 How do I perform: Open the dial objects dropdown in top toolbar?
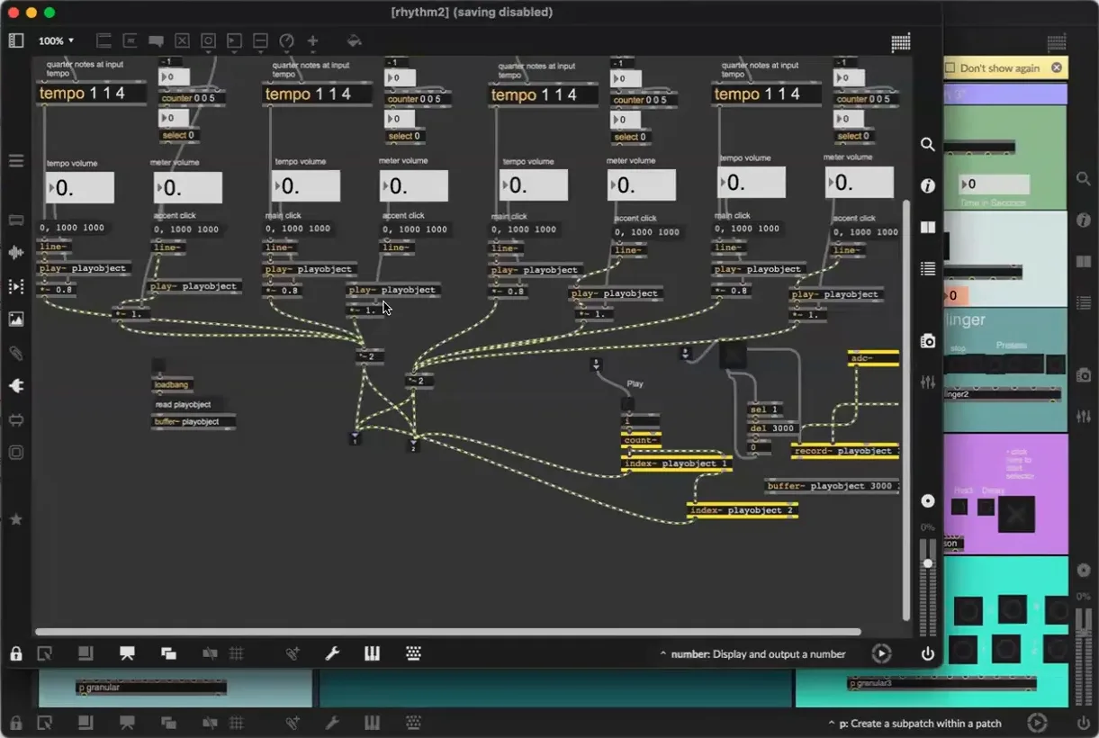coord(286,40)
